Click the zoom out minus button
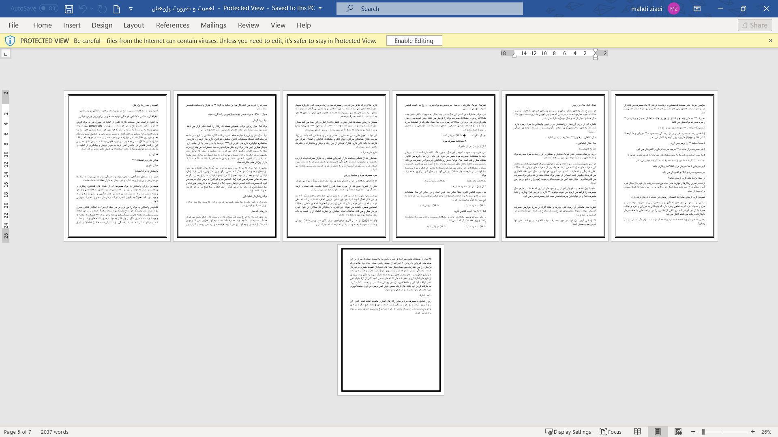Image resolution: width=778 pixels, height=437 pixels. click(693, 432)
